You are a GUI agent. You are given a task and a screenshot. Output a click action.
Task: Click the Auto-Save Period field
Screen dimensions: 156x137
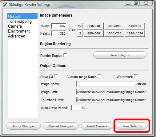click(79, 108)
